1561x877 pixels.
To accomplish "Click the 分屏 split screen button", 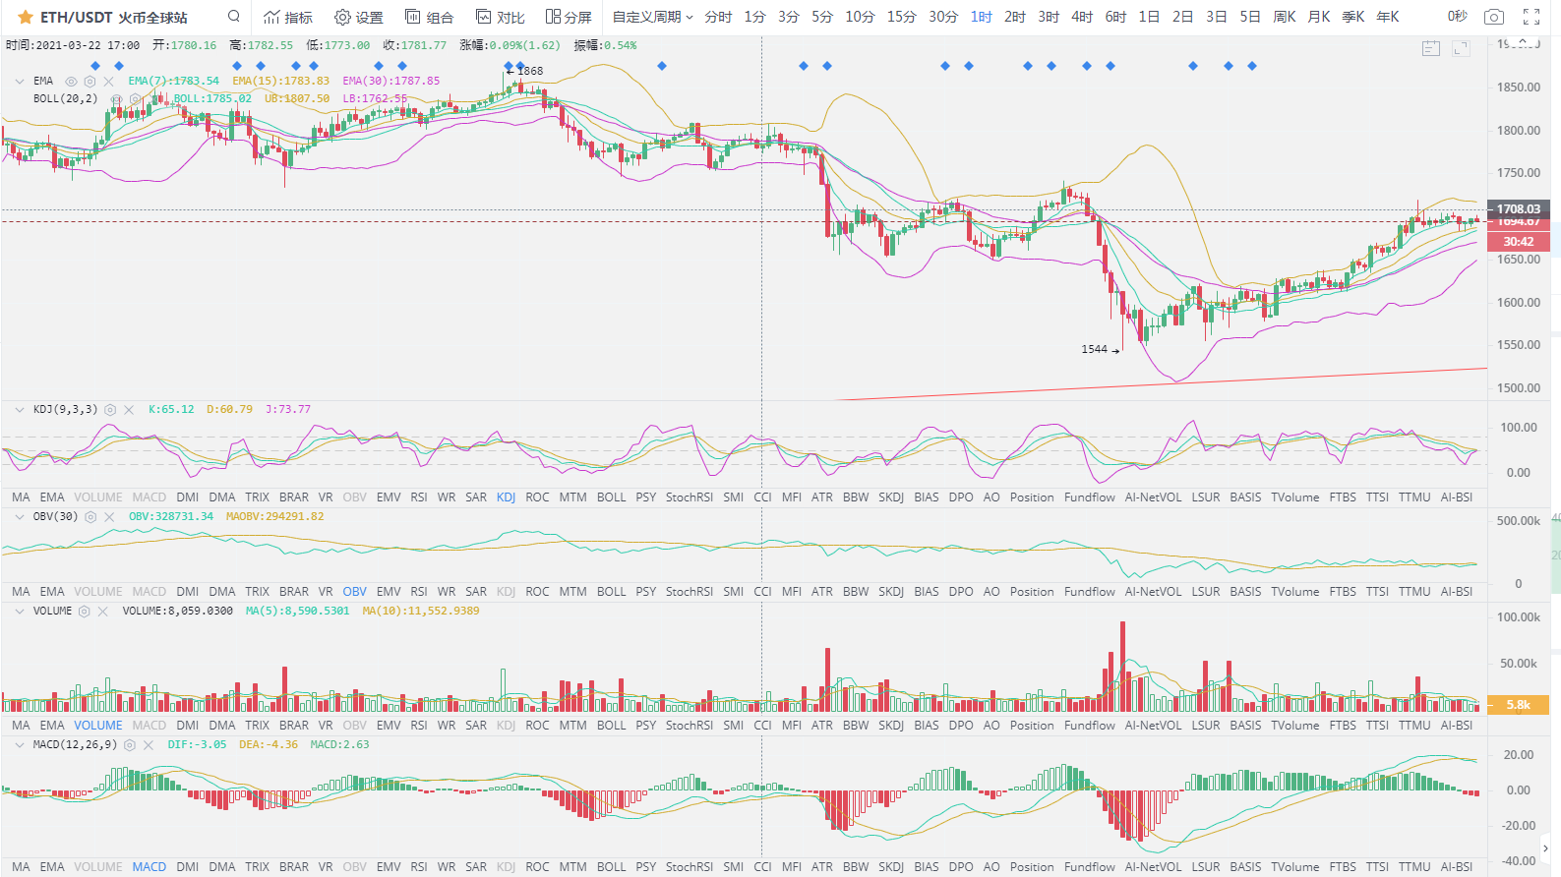I will [x=569, y=17].
